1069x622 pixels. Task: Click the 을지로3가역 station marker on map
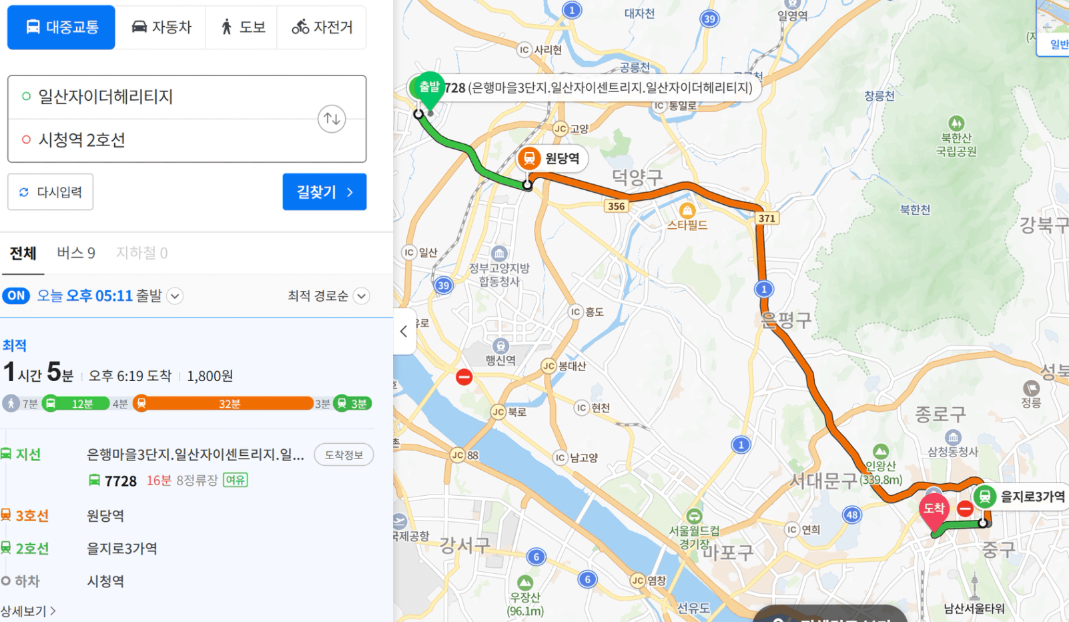[984, 497]
